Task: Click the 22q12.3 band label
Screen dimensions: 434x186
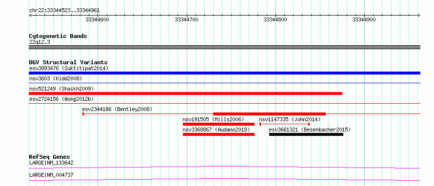Action: pos(39,42)
